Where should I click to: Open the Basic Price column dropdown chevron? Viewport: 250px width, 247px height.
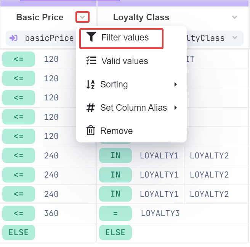pyautogui.click(x=83, y=17)
